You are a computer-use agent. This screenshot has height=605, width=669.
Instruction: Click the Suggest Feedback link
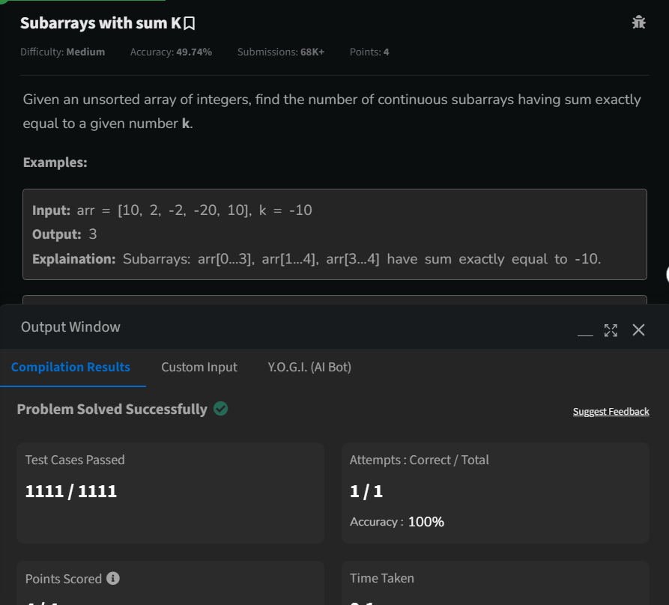tap(611, 411)
